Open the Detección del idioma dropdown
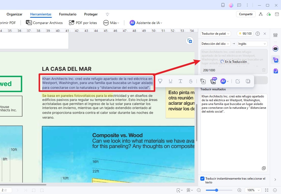281x194 pixels. click(x=215, y=44)
